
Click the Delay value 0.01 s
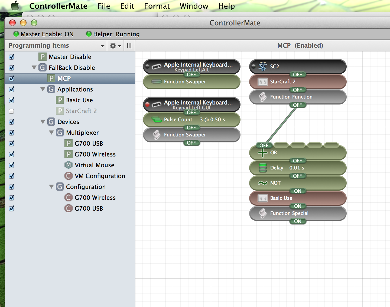297,168
